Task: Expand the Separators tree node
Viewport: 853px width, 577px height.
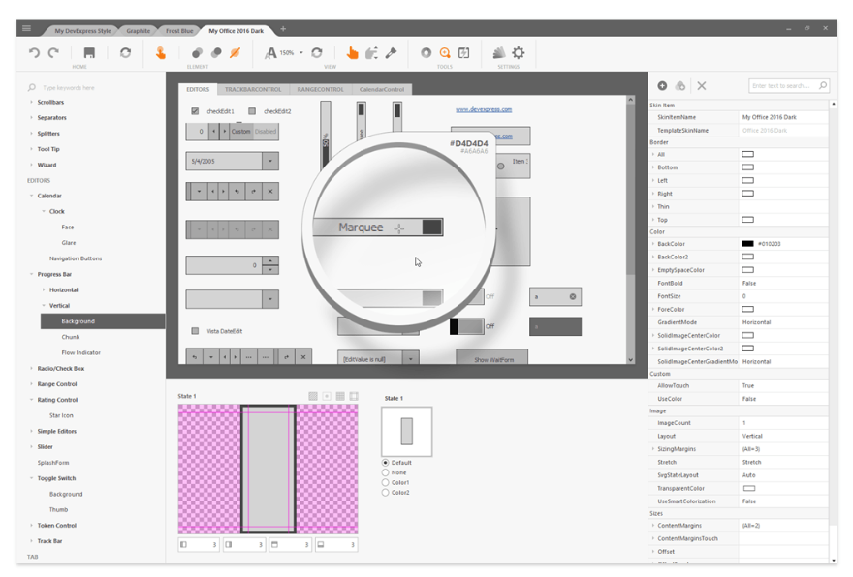Action: click(31, 117)
